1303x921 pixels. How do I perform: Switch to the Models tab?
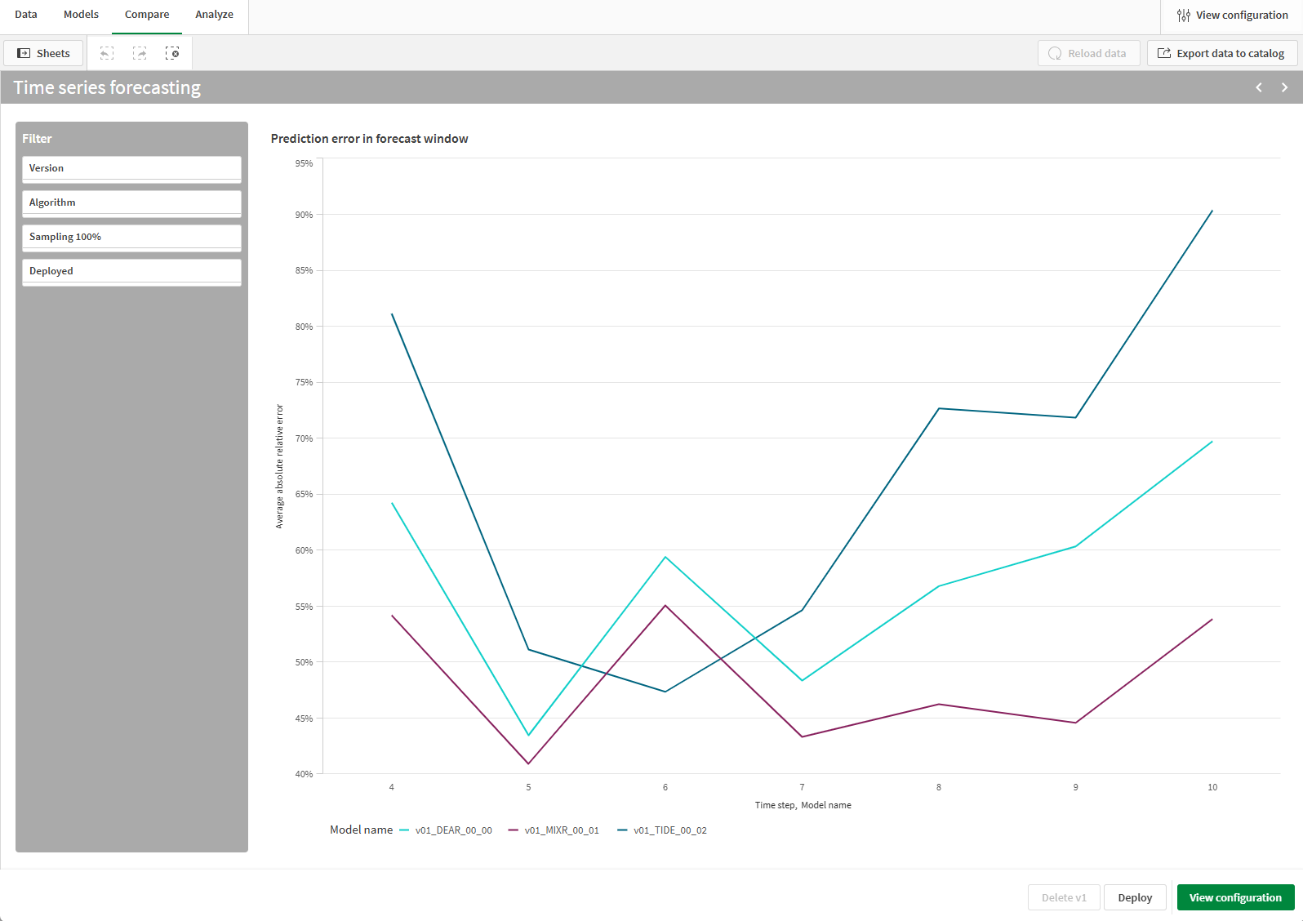coord(81,15)
